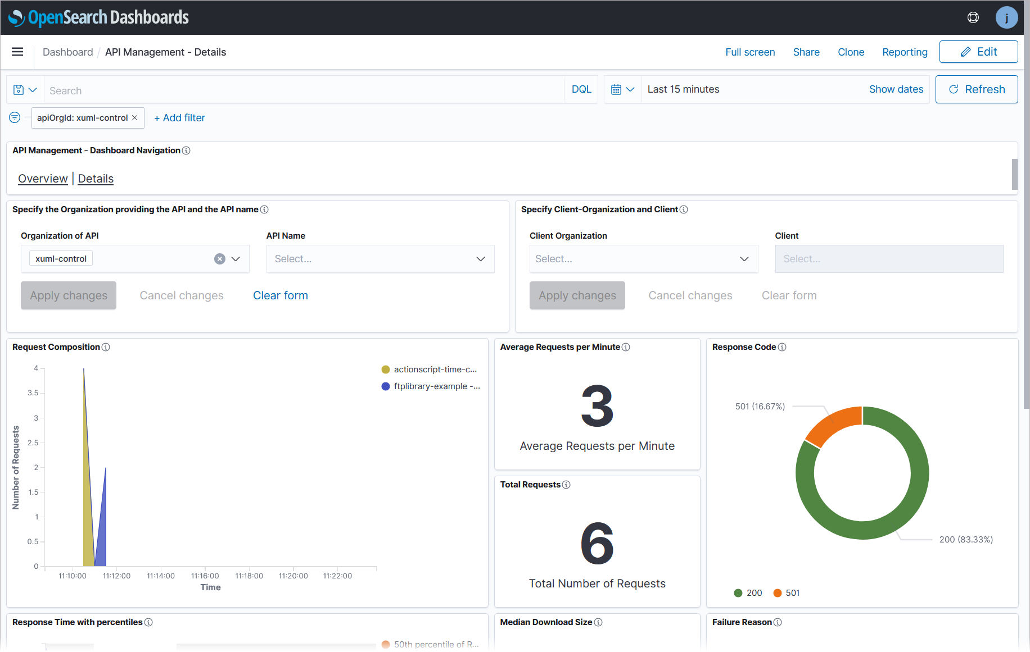The image size is (1030, 652).
Task: Open the help menu icon
Action: click(x=973, y=17)
